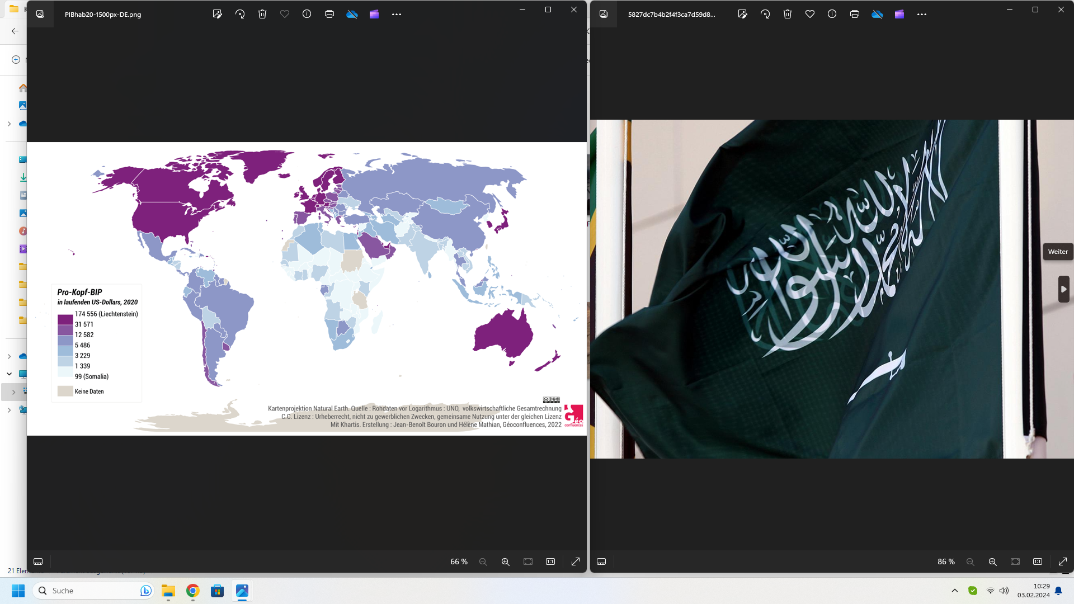Open Google Chrome from taskbar
The height and width of the screenshot is (604, 1074).
click(193, 591)
